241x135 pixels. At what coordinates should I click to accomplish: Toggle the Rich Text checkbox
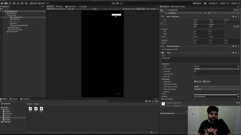click(195, 76)
